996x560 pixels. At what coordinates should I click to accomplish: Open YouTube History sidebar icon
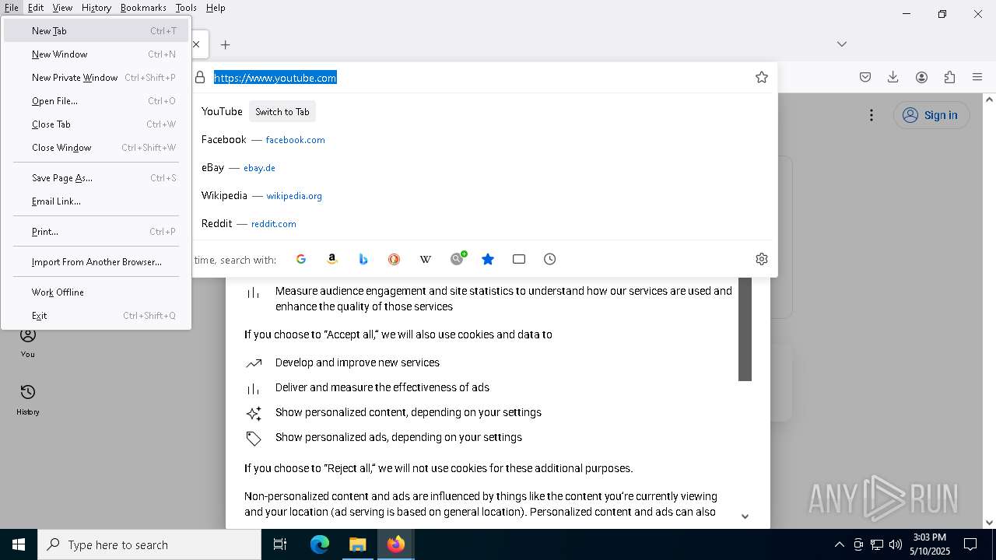click(28, 400)
